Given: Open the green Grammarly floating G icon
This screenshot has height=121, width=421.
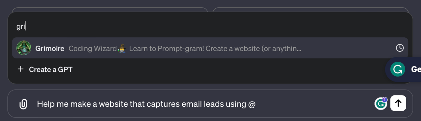Looking at the screenshot, I should [398, 69].
